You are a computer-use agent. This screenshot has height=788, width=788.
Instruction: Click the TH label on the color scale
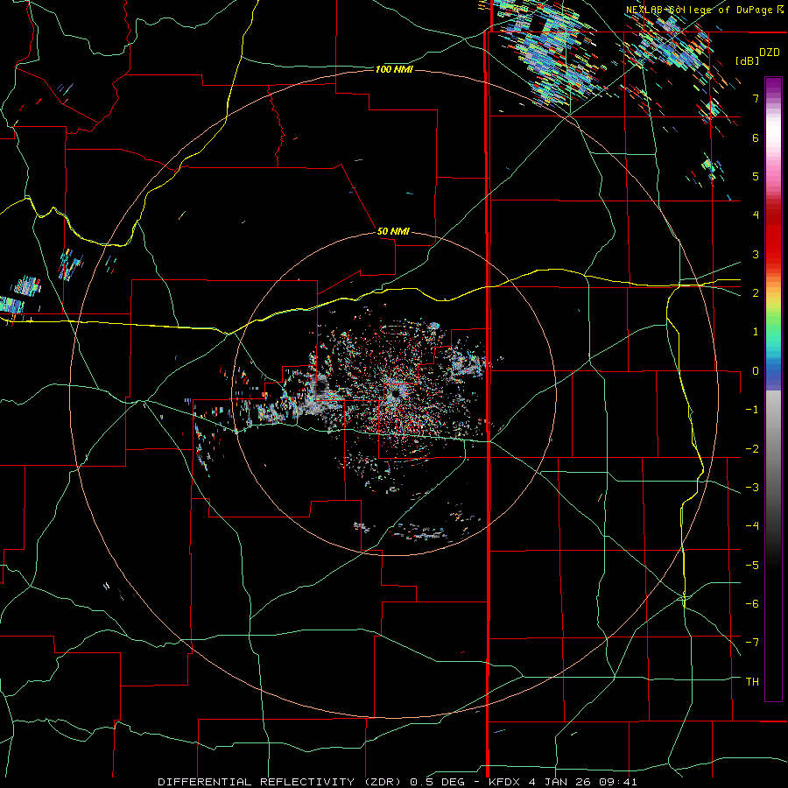[x=752, y=682]
